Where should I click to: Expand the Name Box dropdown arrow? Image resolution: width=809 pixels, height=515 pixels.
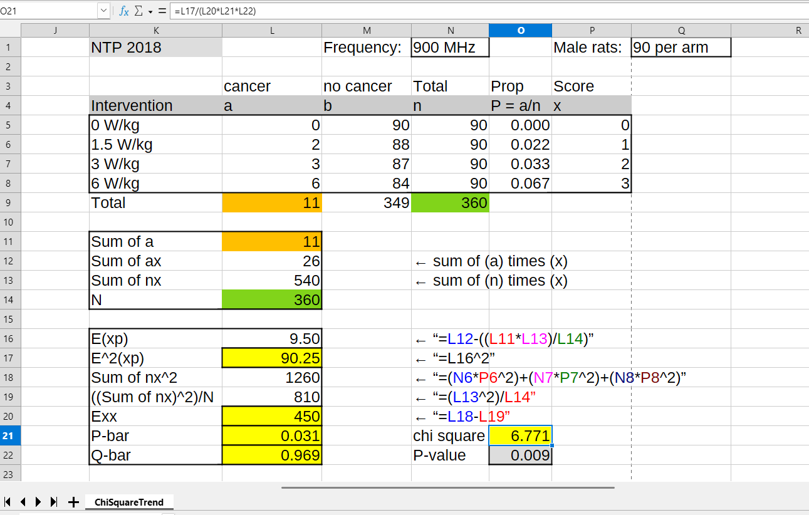coord(103,11)
